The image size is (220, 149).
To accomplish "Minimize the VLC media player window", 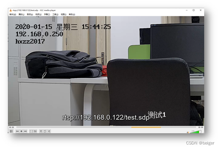I will pos(187,10).
